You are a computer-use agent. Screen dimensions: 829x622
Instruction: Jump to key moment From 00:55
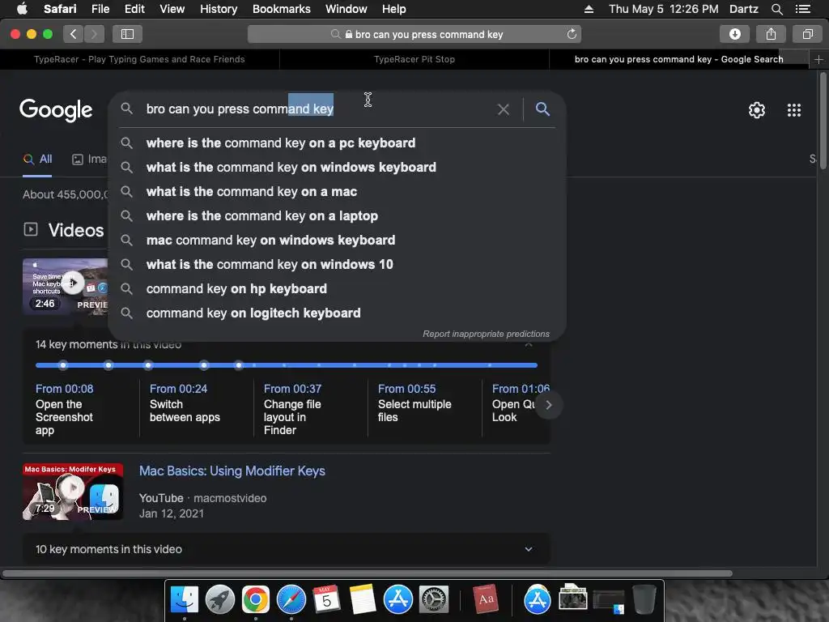pos(406,389)
